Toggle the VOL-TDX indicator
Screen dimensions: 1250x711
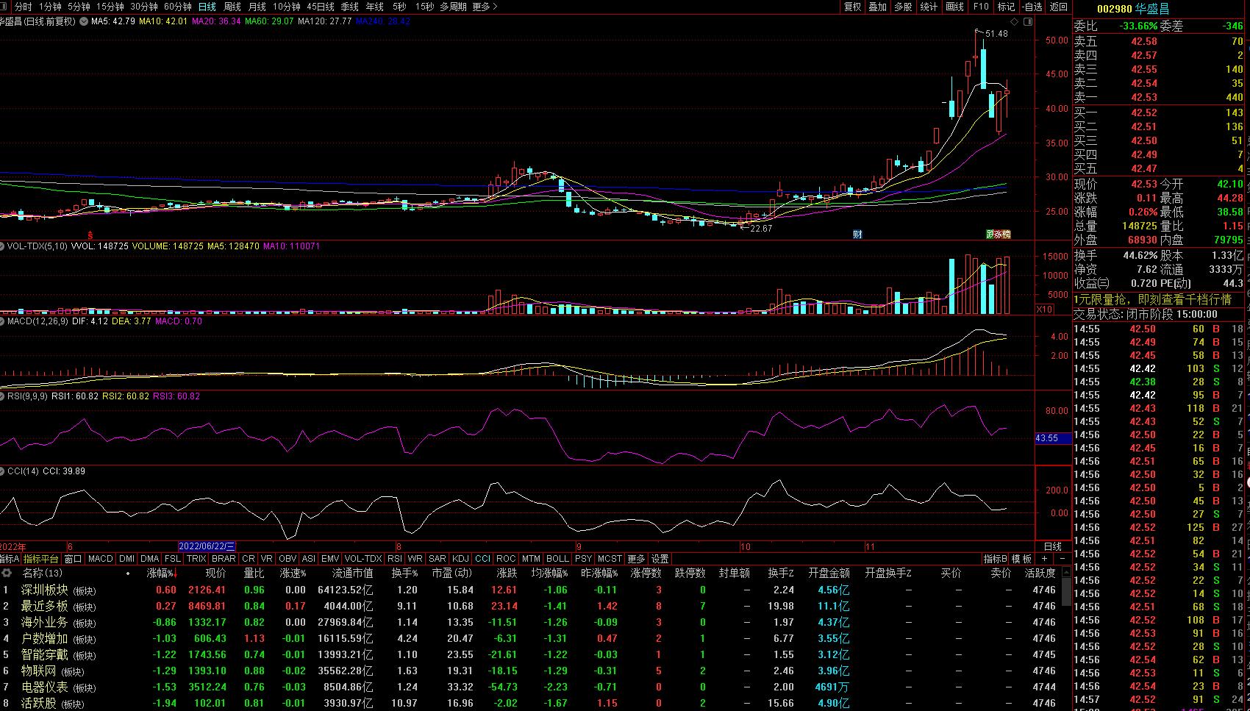point(363,559)
